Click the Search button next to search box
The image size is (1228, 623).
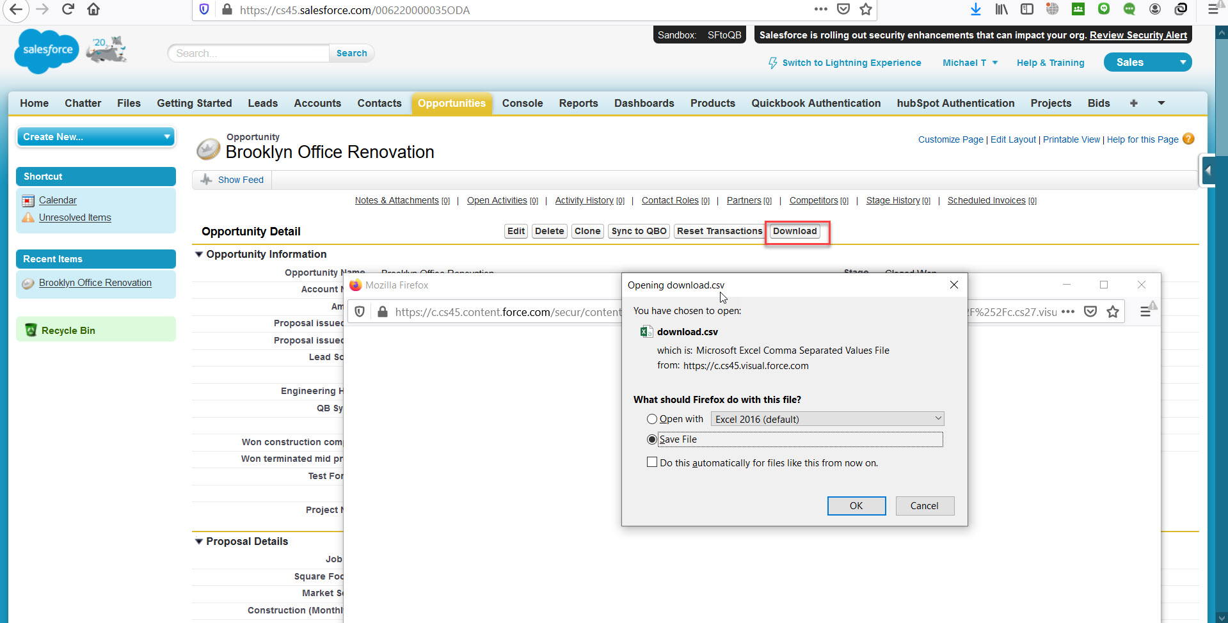(x=352, y=53)
